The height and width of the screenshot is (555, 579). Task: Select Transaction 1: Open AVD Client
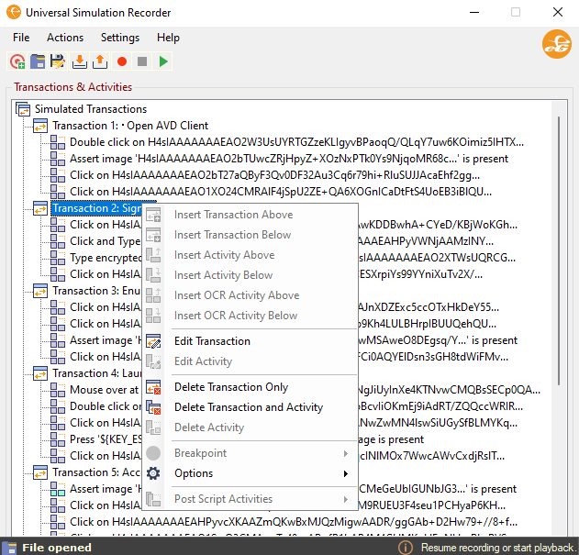(x=129, y=126)
